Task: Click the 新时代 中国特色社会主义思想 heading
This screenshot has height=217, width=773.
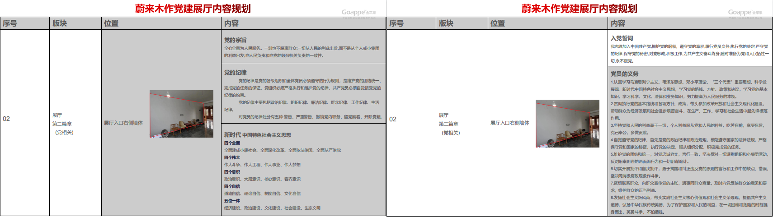Action: point(257,135)
